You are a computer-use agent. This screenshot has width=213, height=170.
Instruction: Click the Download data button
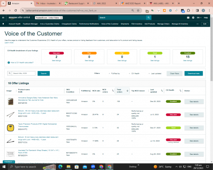click(x=193, y=74)
